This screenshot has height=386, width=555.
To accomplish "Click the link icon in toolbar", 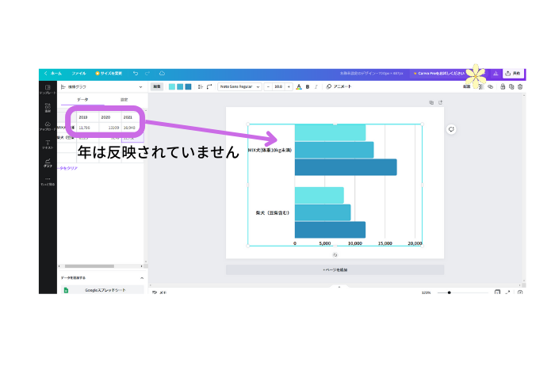I will (490, 86).
